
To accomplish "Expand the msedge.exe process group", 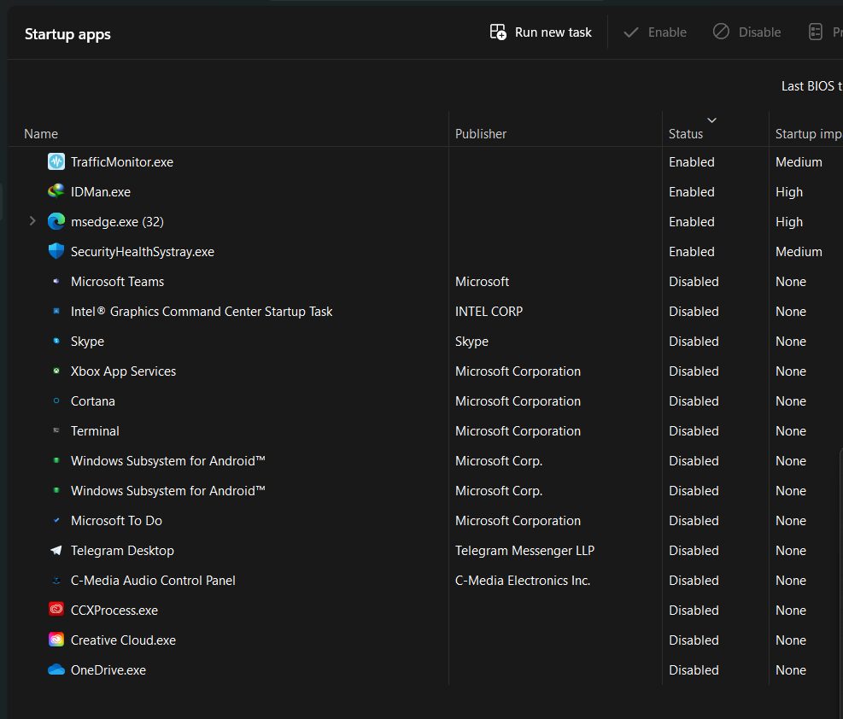I will pos(32,221).
